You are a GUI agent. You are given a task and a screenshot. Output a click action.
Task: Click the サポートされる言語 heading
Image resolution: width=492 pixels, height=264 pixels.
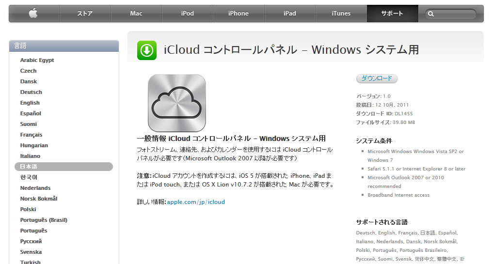(x=381, y=222)
